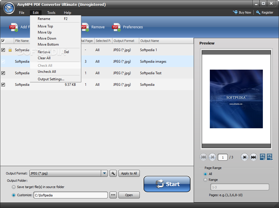Click the Softpedia preview thumbnail

pos(236,99)
